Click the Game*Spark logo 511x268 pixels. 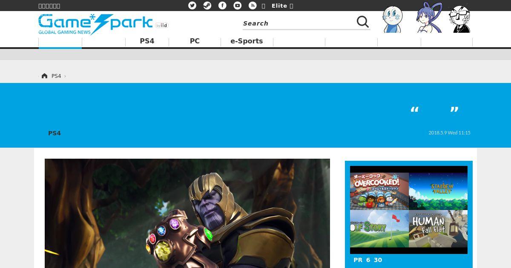[x=95, y=24]
